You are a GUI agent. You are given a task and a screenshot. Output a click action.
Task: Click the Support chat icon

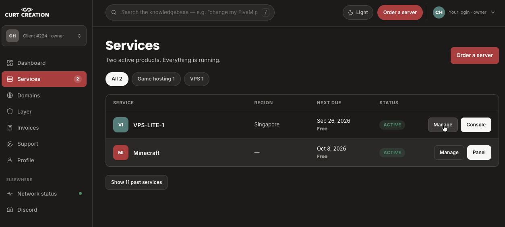10,144
